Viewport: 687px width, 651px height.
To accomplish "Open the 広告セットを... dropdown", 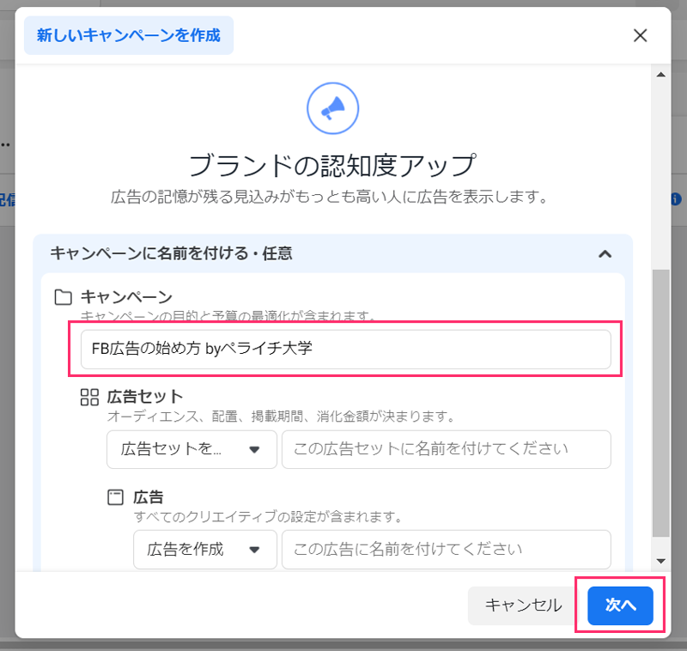I will coord(192,449).
